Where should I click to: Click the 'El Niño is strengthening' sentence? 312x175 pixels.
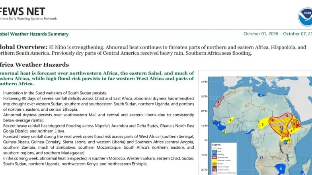pyautogui.click(x=76, y=48)
